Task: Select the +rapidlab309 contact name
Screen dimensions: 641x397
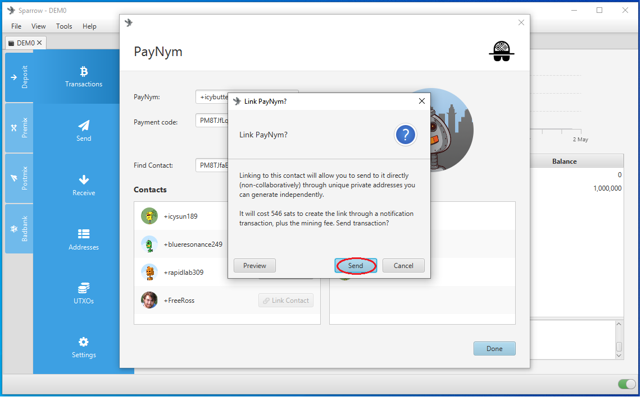Action: (184, 272)
